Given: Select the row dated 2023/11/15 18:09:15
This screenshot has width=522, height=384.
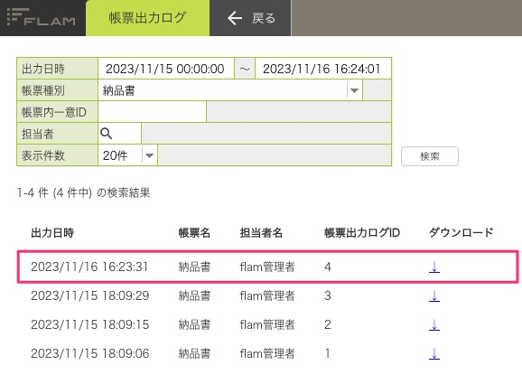Looking at the screenshot, I should coord(267,324).
